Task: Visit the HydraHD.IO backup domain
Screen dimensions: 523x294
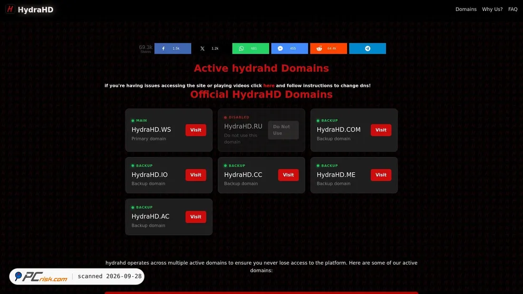Action: (x=196, y=175)
